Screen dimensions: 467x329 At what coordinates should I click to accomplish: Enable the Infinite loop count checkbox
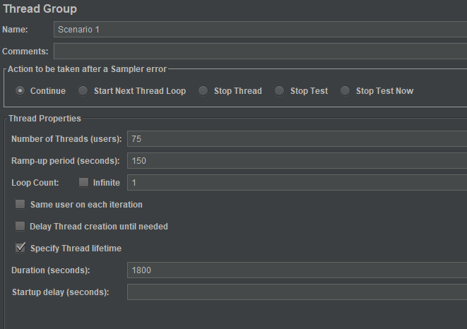point(84,182)
